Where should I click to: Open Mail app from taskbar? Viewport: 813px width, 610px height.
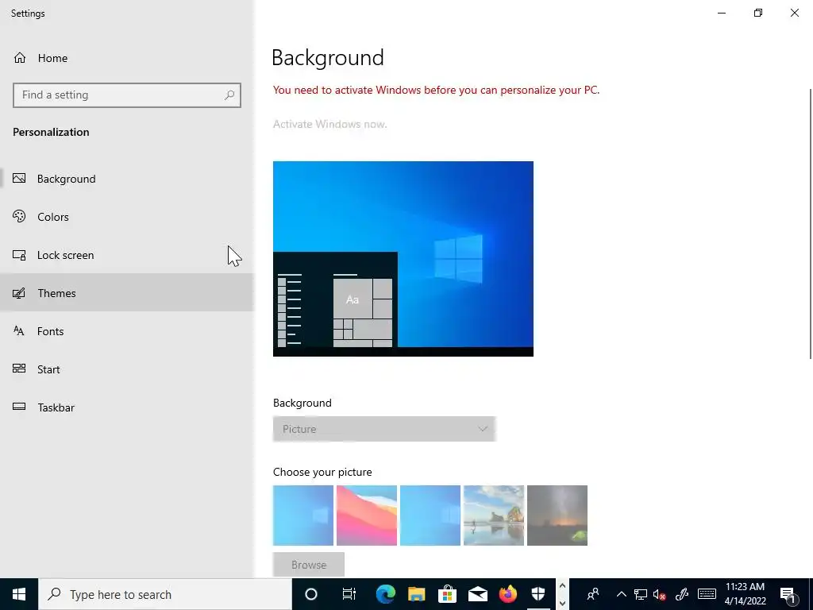point(477,594)
